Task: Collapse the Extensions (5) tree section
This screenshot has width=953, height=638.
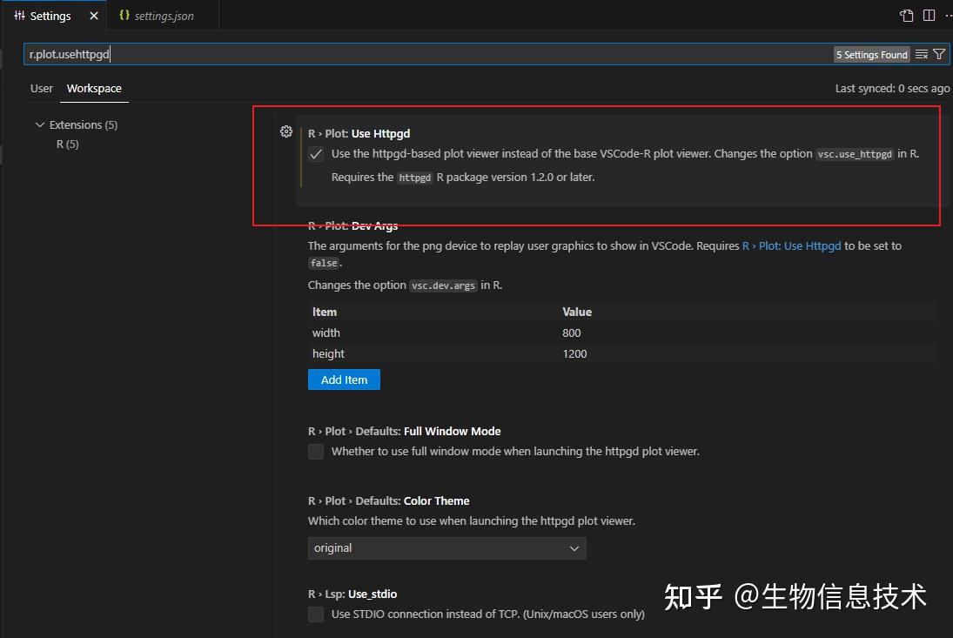Action: tap(40, 124)
